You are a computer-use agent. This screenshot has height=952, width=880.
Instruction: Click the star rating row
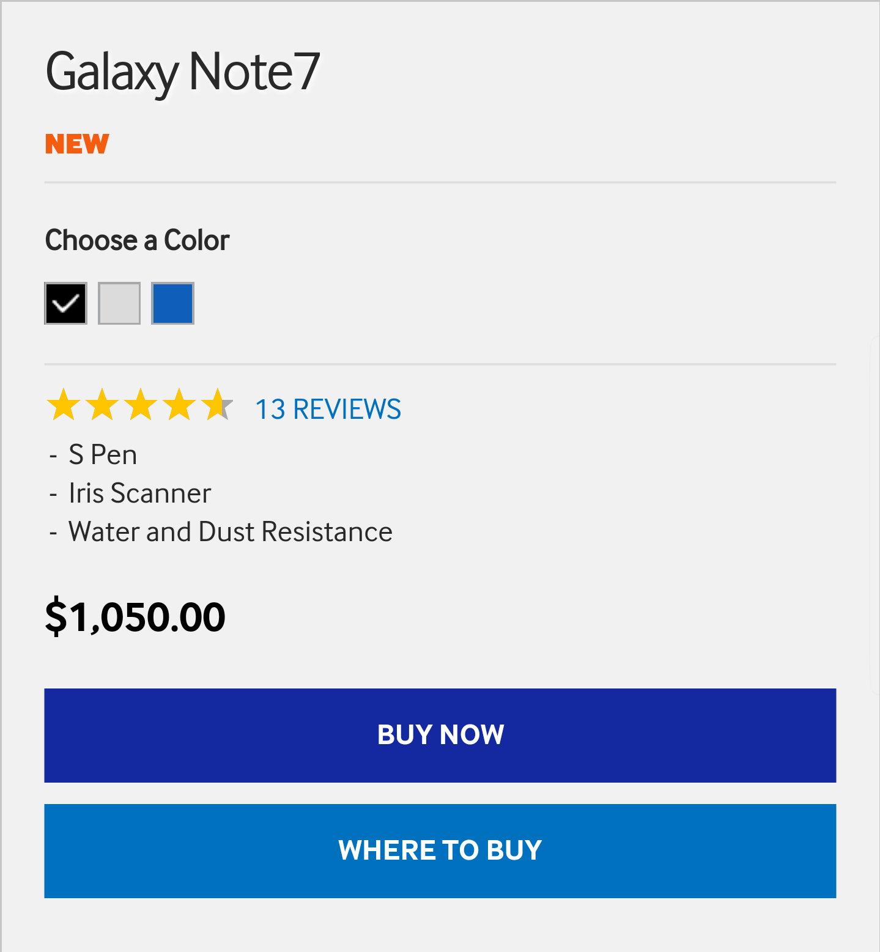tap(140, 405)
